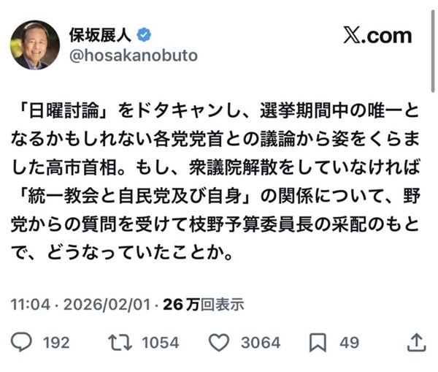This screenshot has height=372, width=438.
Task: Like the post with the heart icon
Action: tap(219, 341)
